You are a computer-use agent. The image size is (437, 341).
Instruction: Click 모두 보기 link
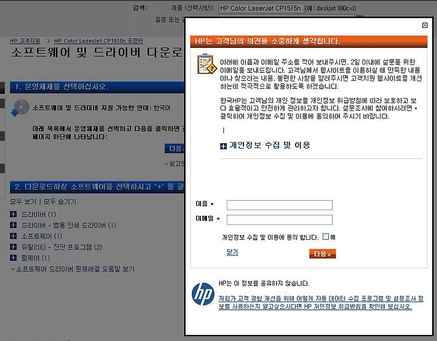click(23, 201)
